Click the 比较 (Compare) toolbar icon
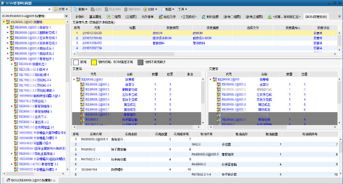343x184 pixels. click(x=146, y=9)
